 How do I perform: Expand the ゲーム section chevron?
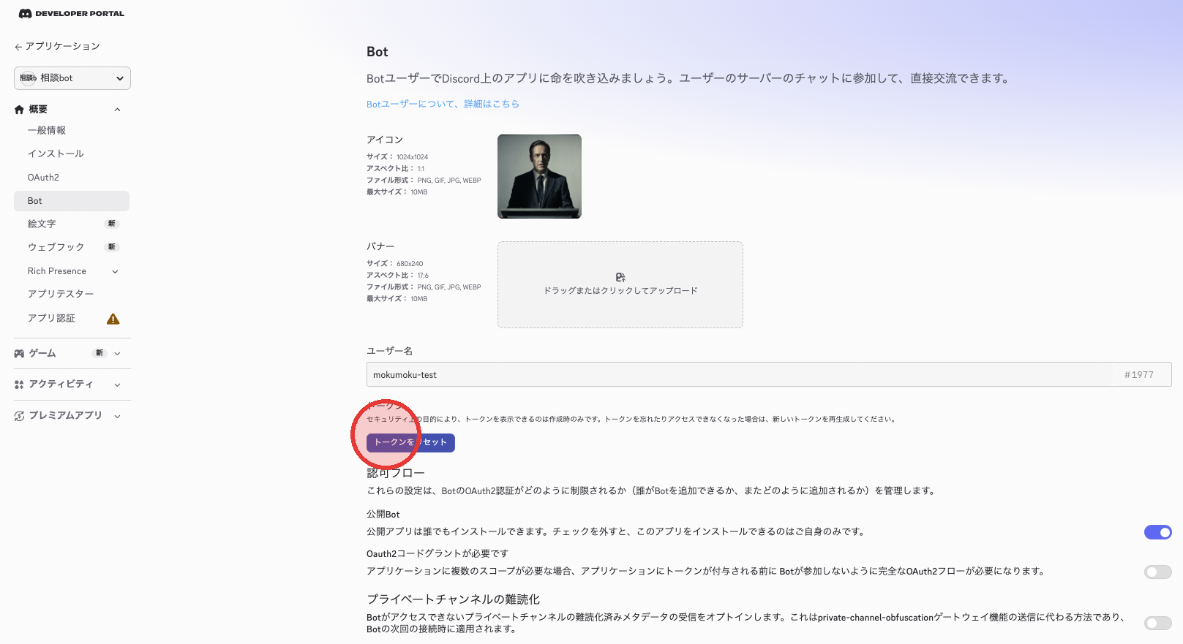coord(117,354)
